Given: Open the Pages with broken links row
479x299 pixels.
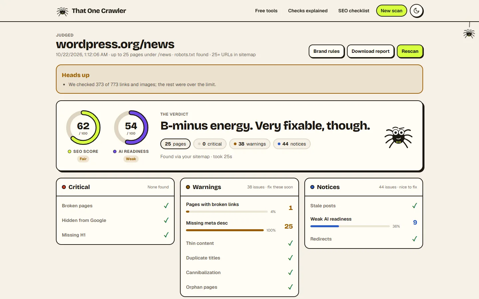Looking at the screenshot, I should tap(239, 208).
